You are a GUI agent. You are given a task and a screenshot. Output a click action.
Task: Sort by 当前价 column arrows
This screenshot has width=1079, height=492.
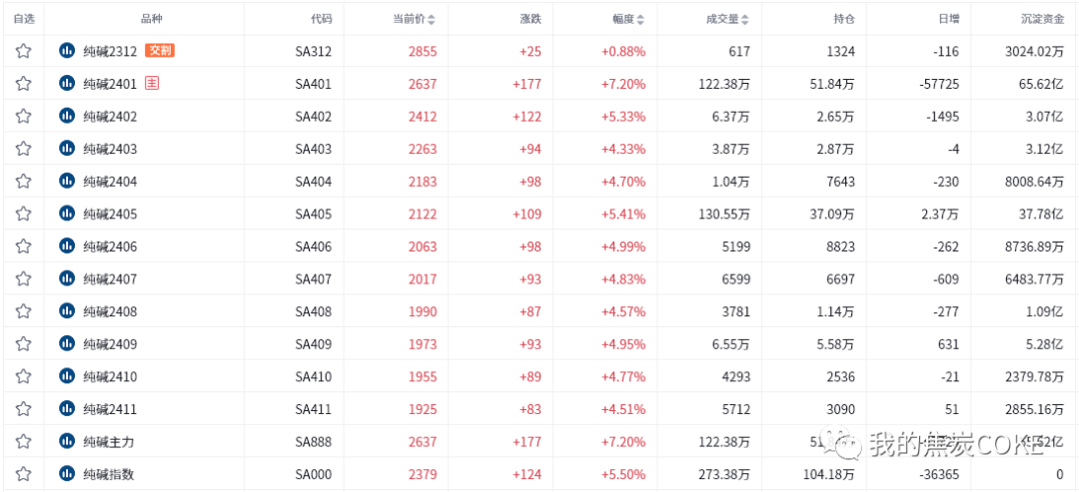coord(431,20)
